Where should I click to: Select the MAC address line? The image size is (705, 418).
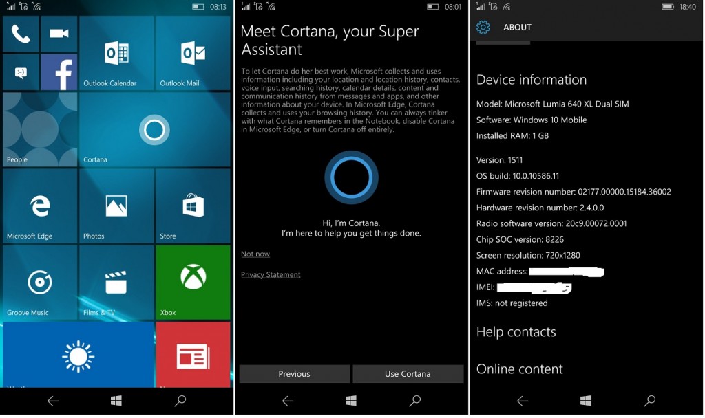pos(540,271)
